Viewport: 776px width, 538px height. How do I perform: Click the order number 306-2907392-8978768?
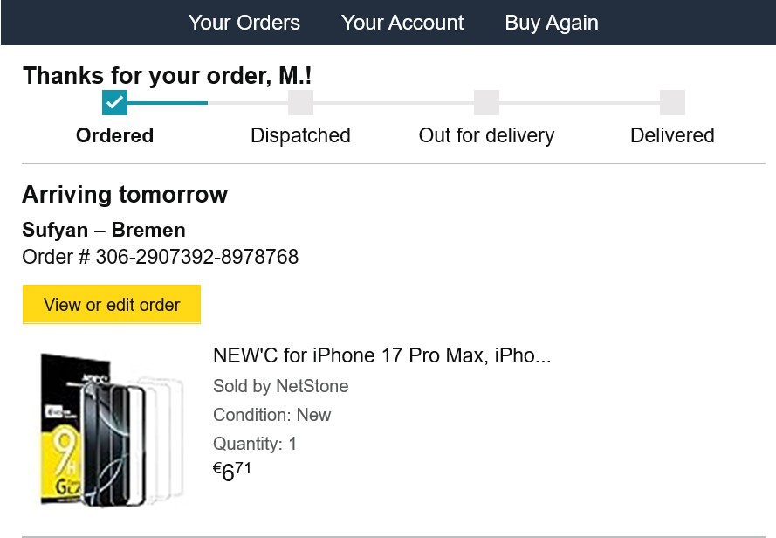[x=196, y=257]
